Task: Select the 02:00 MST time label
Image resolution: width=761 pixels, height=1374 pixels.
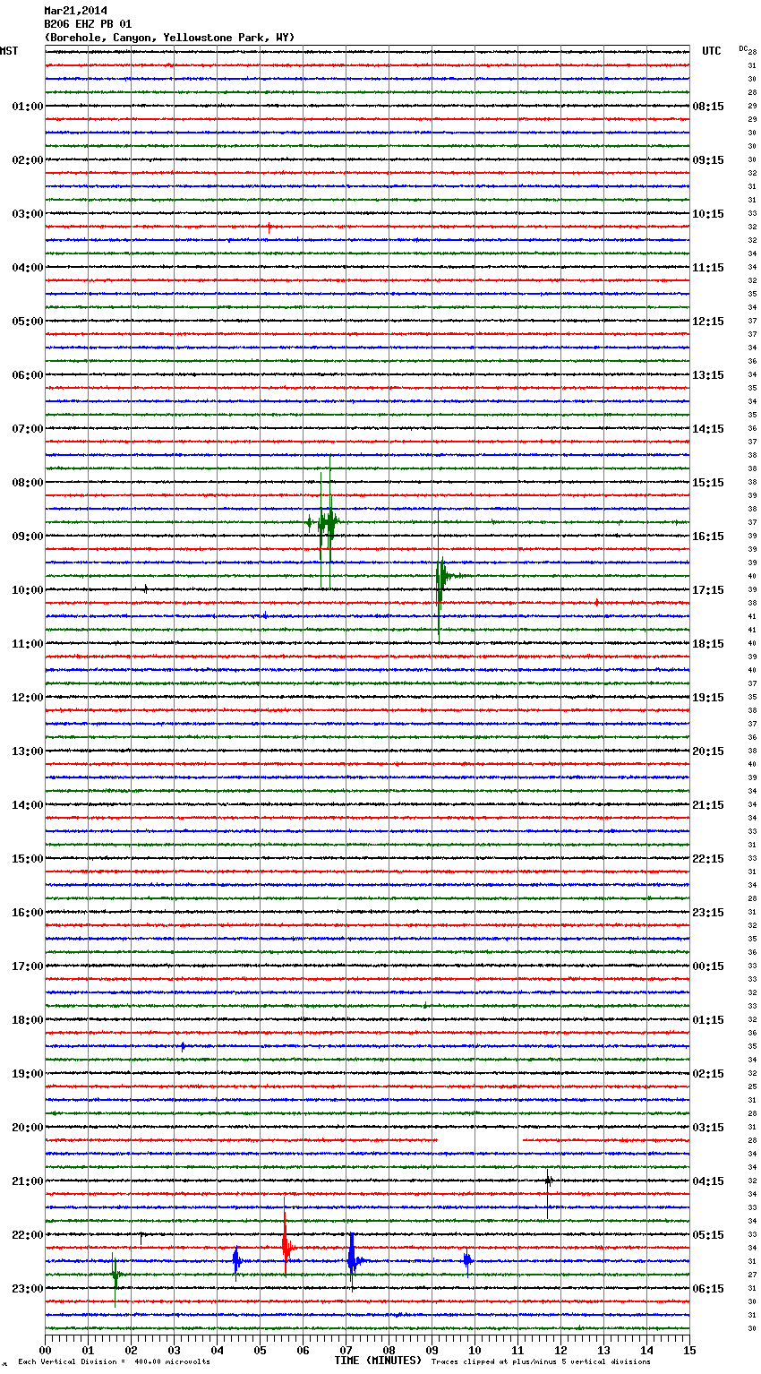Action: [28, 160]
